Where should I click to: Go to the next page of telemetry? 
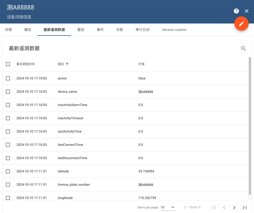click(x=234, y=207)
